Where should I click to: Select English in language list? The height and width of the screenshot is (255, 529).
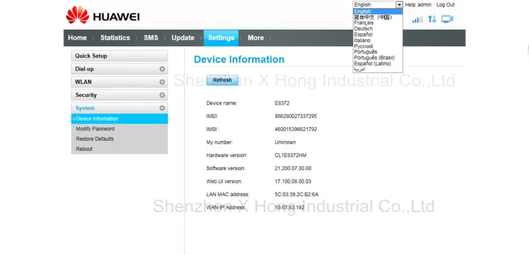click(x=378, y=11)
